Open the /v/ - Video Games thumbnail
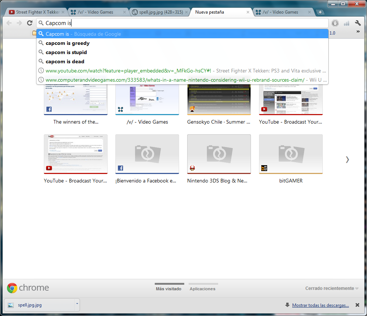Image resolution: width=367 pixels, height=316 pixels. pos(147,99)
